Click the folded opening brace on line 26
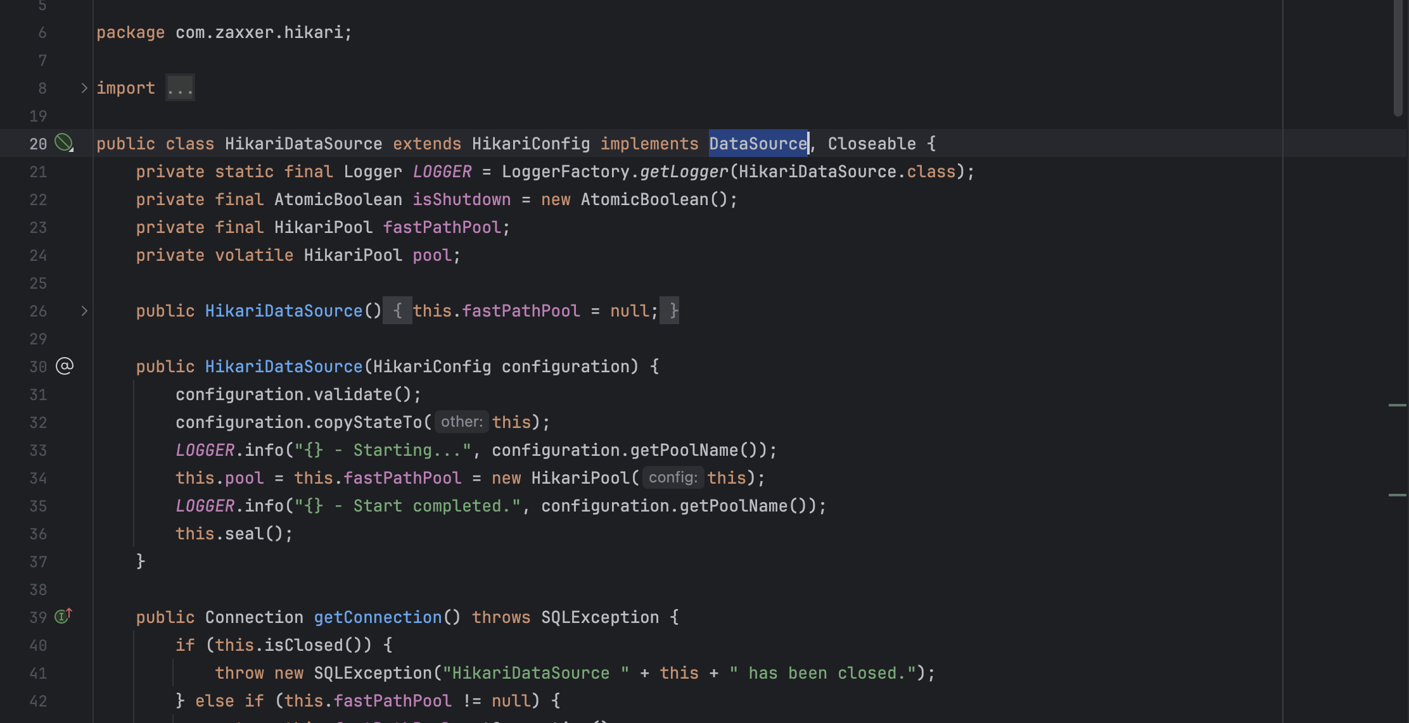The width and height of the screenshot is (1409, 723). [x=397, y=311]
